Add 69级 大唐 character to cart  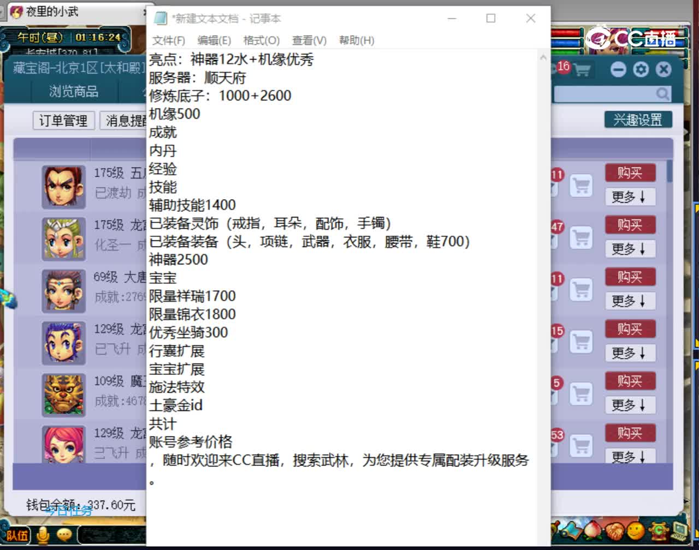click(x=581, y=290)
